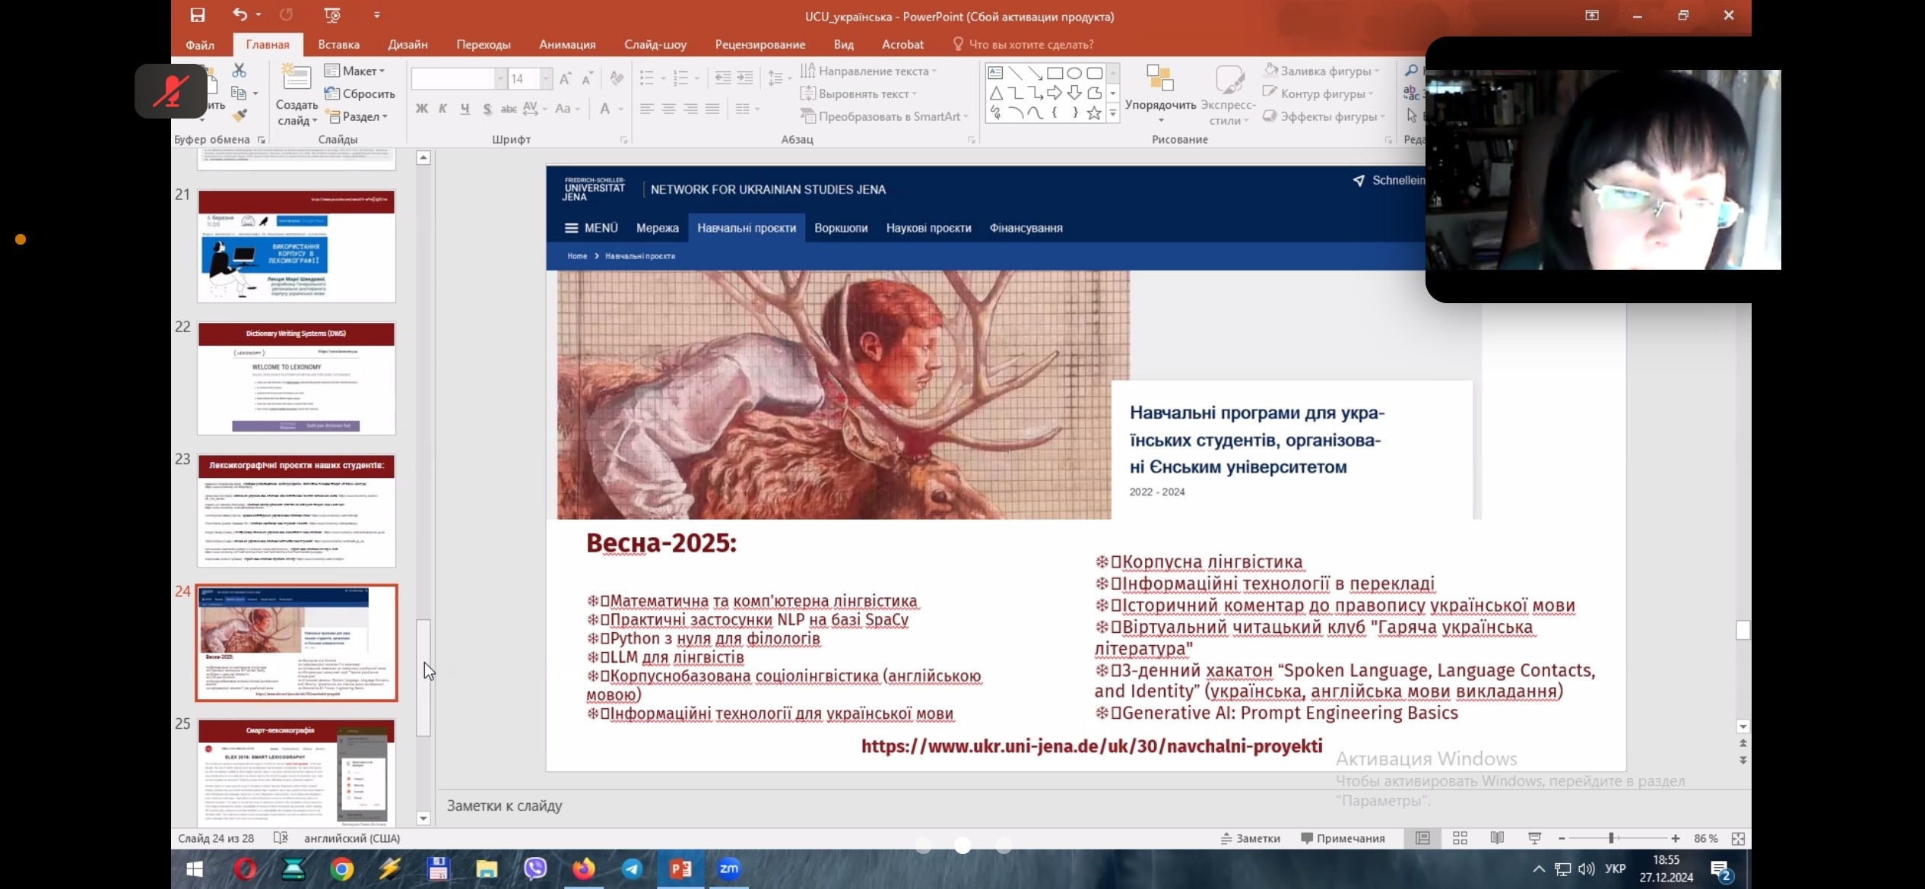Image resolution: width=1925 pixels, height=889 pixels.
Task: Toggle align text right
Action: [690, 109]
